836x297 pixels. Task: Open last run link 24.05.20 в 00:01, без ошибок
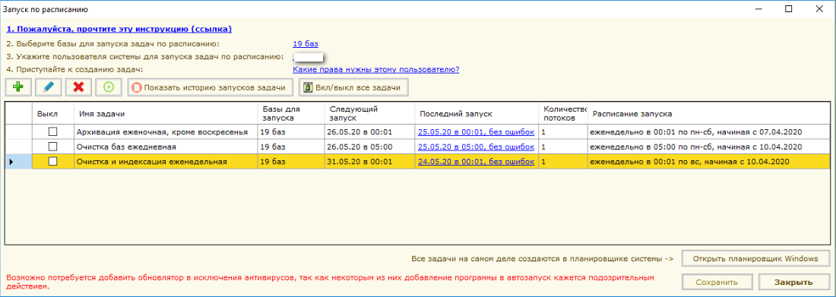pos(476,162)
